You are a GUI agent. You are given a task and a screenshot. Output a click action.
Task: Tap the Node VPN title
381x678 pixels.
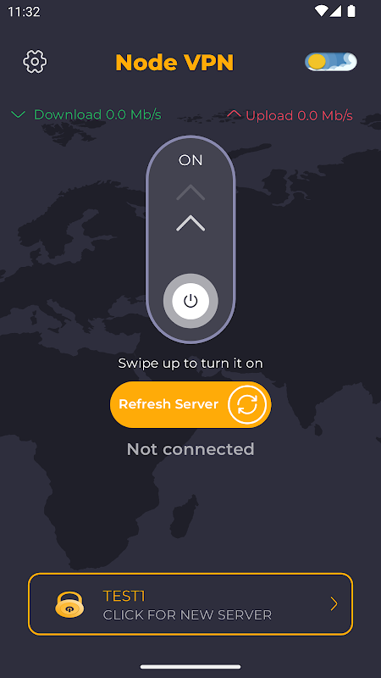coord(174,62)
